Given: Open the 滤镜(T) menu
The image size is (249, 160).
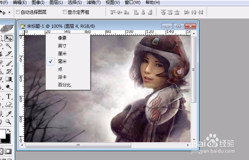Looking at the screenshot, I should pyautogui.click(x=94, y=2).
